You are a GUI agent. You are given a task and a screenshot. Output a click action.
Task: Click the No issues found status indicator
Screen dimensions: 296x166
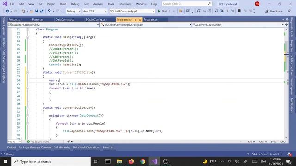38,142
